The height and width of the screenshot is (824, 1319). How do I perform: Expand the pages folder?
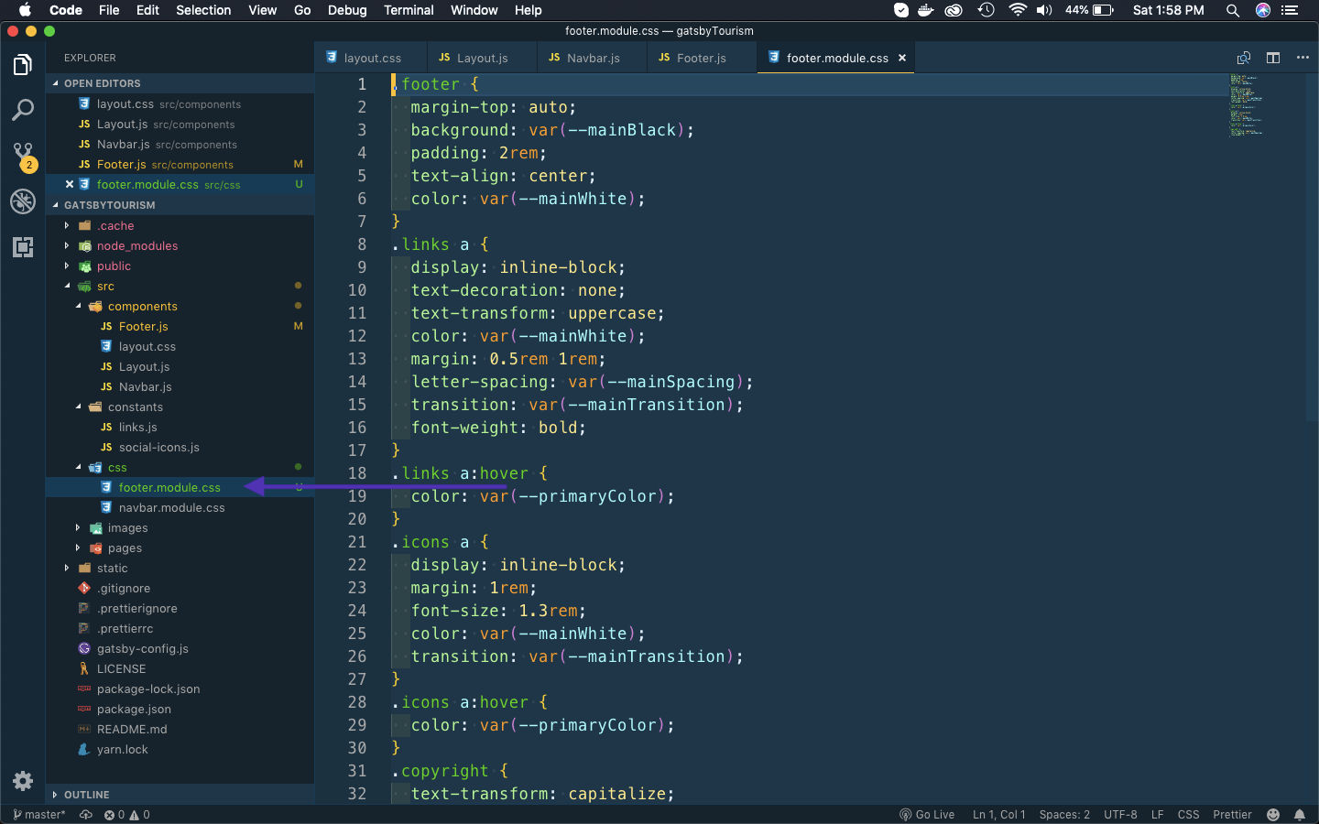(180, 548)
